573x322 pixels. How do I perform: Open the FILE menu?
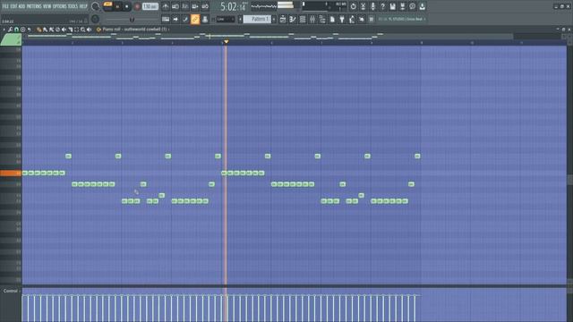tap(5, 6)
